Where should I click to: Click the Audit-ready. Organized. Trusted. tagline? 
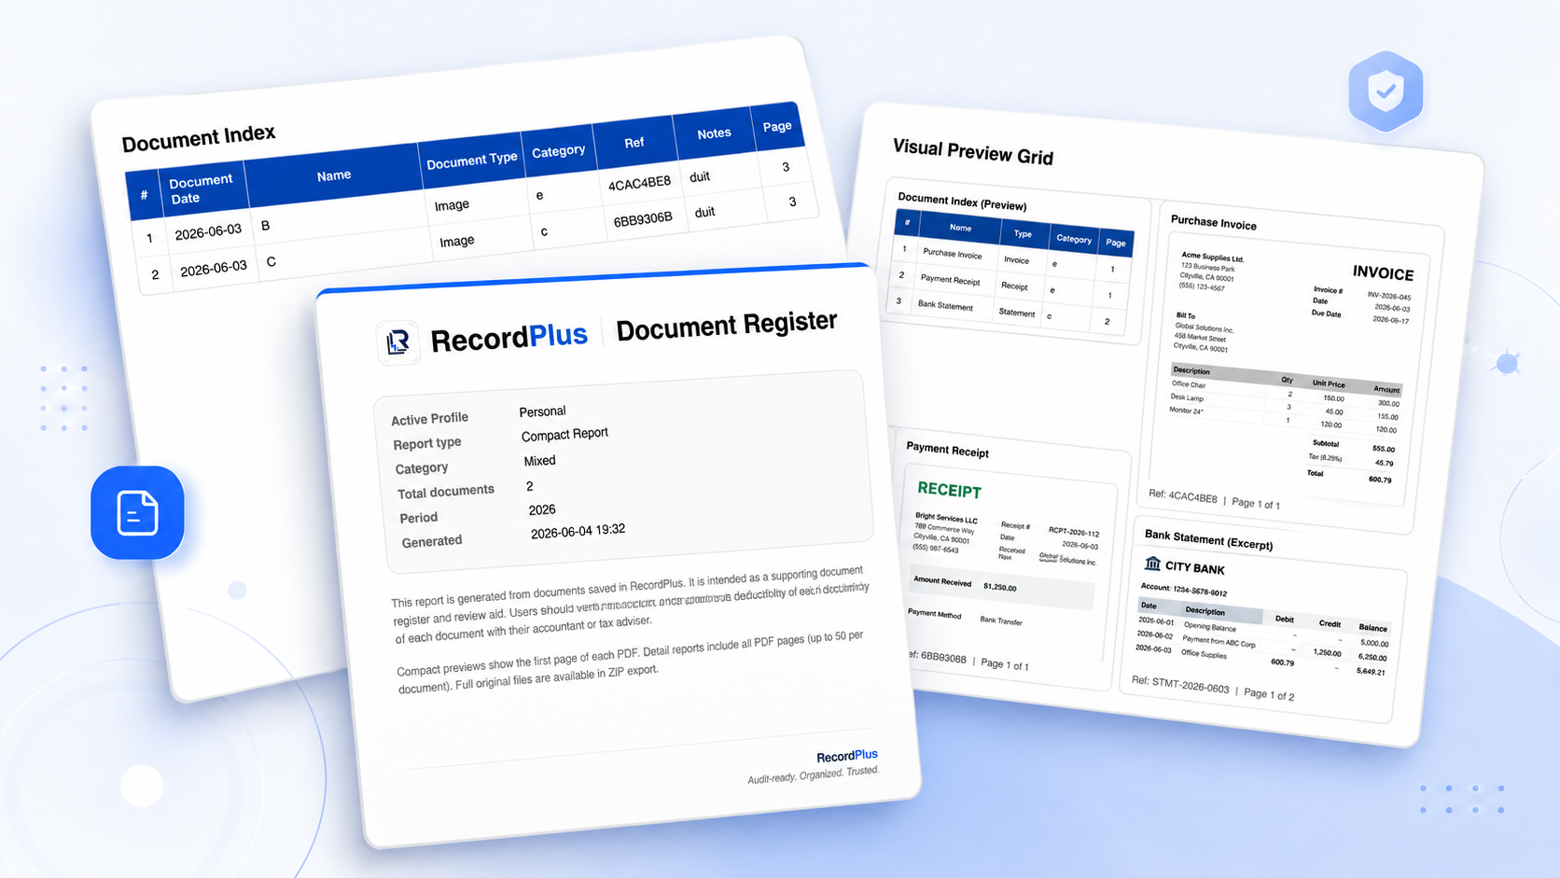pos(814,774)
